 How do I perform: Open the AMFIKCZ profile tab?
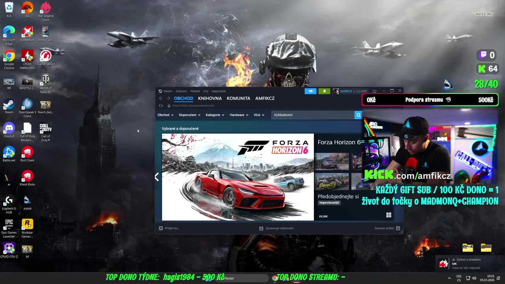(x=265, y=99)
